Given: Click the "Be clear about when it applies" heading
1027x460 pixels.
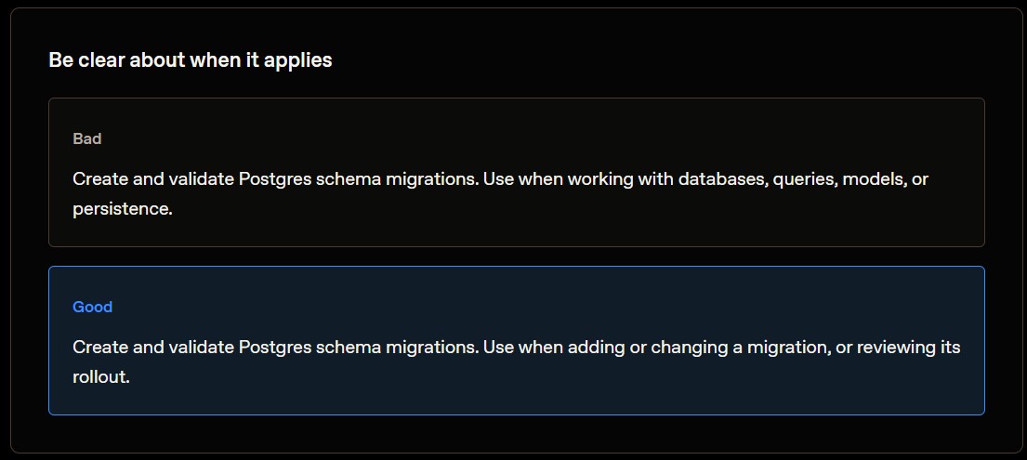Looking at the screenshot, I should [190, 60].
